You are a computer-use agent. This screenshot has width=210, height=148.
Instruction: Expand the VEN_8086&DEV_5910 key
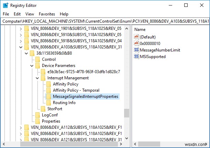(x=21, y=35)
